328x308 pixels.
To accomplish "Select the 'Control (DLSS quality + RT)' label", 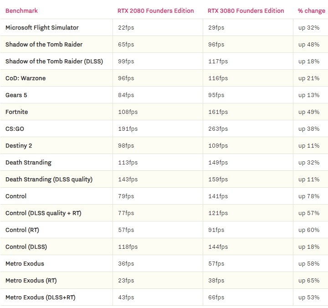I will point(43,213).
